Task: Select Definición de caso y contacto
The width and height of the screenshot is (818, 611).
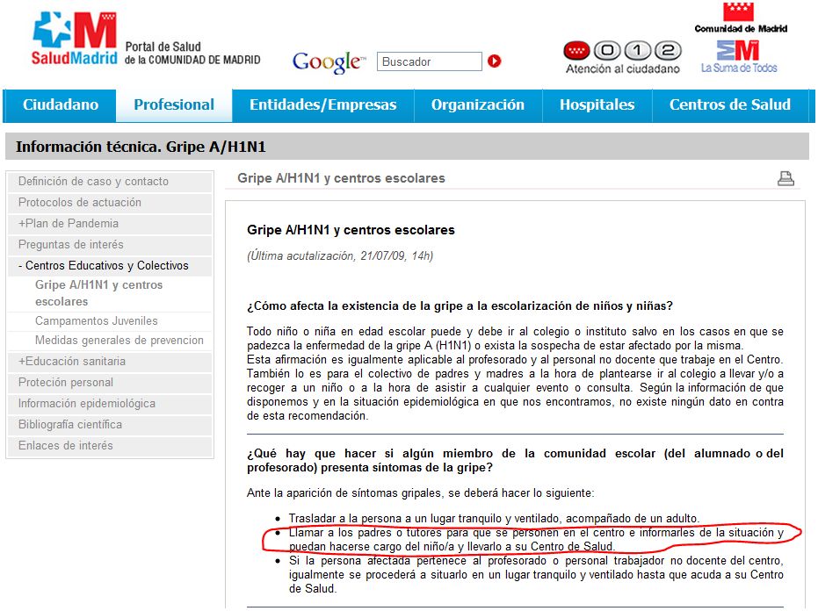Action: tap(93, 182)
